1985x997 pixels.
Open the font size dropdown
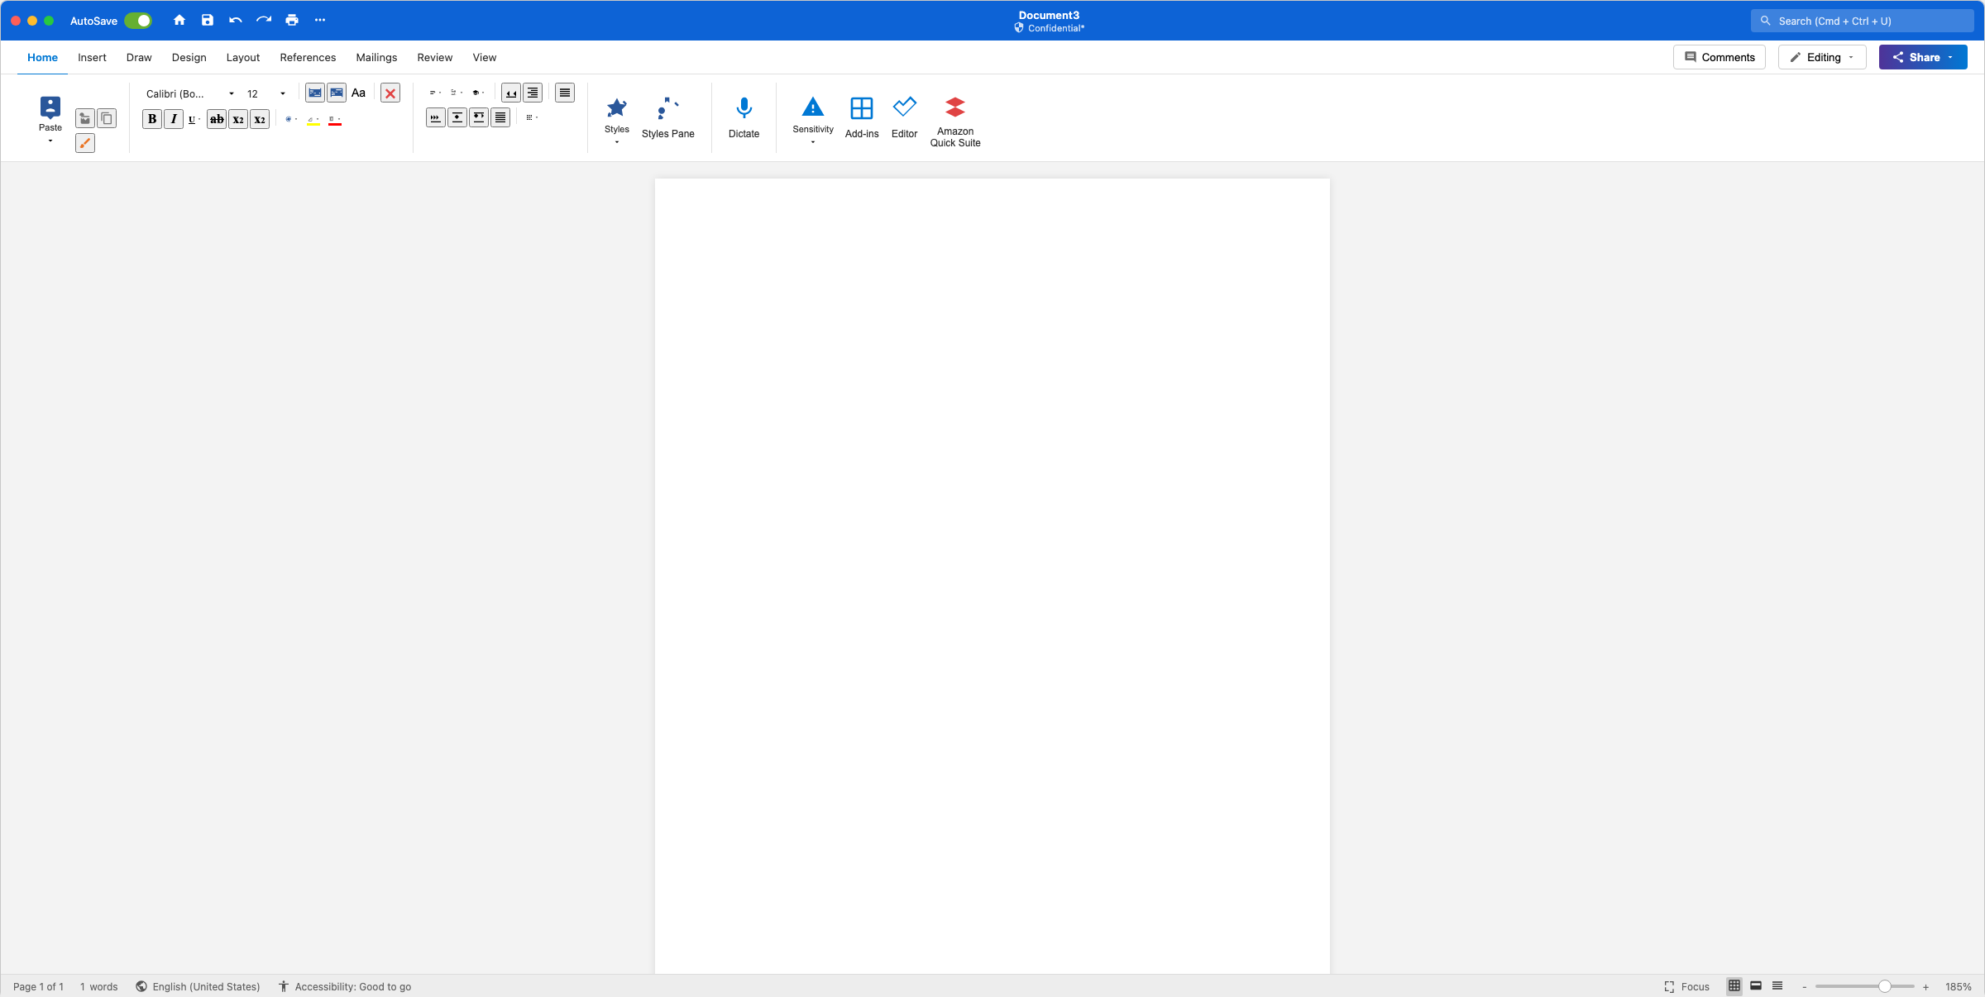tap(283, 93)
